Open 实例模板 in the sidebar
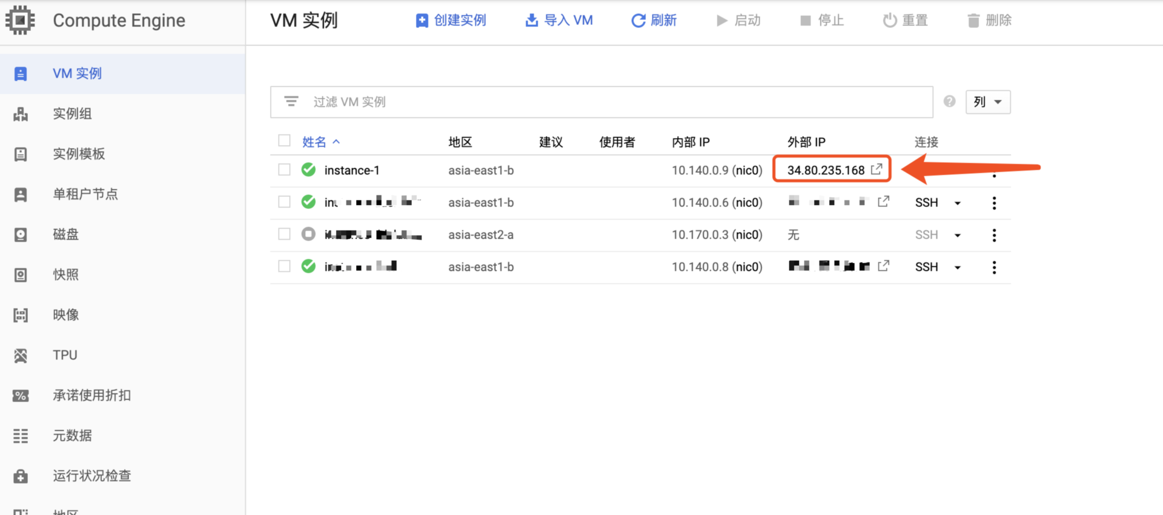Screen dimensions: 1163x515 click(122, 154)
